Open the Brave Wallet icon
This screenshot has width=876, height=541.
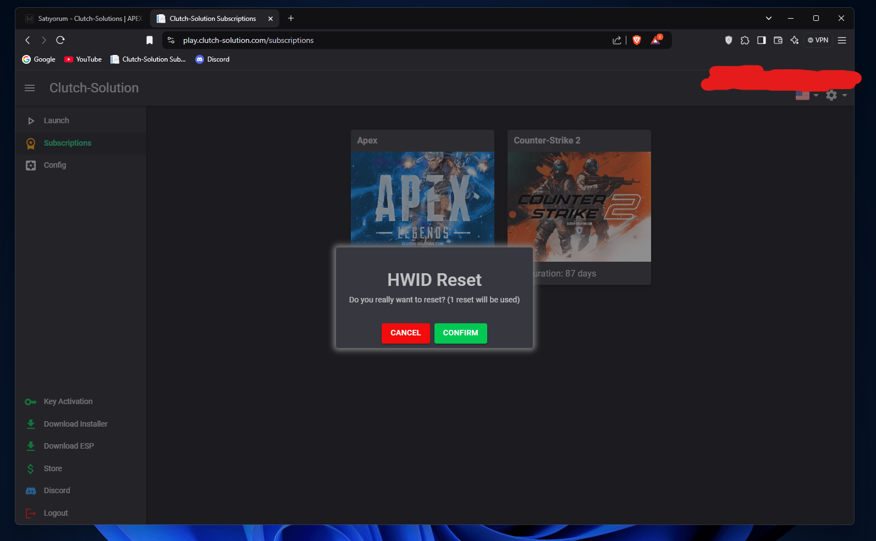click(x=778, y=40)
